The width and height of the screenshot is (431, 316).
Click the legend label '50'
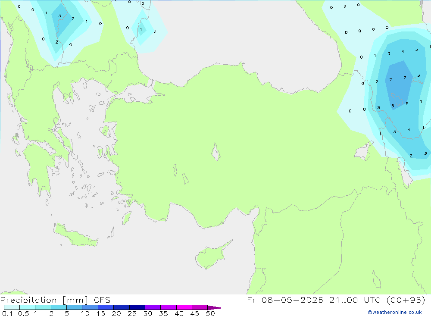[210, 313]
